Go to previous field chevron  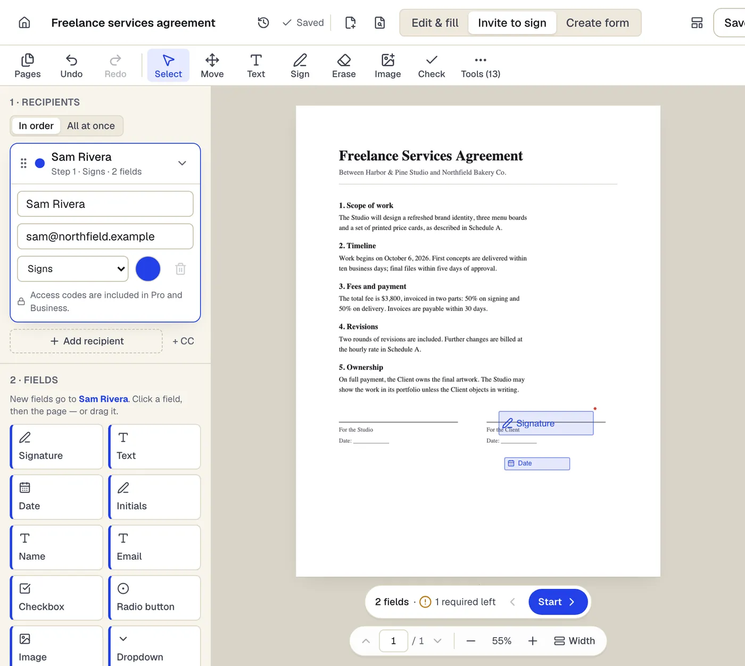(512, 602)
